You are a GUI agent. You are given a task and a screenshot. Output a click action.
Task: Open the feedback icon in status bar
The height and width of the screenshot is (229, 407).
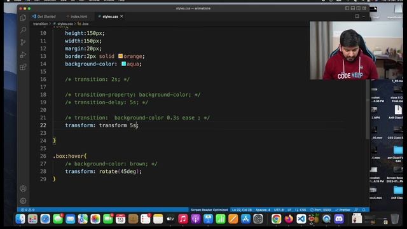click(356, 210)
